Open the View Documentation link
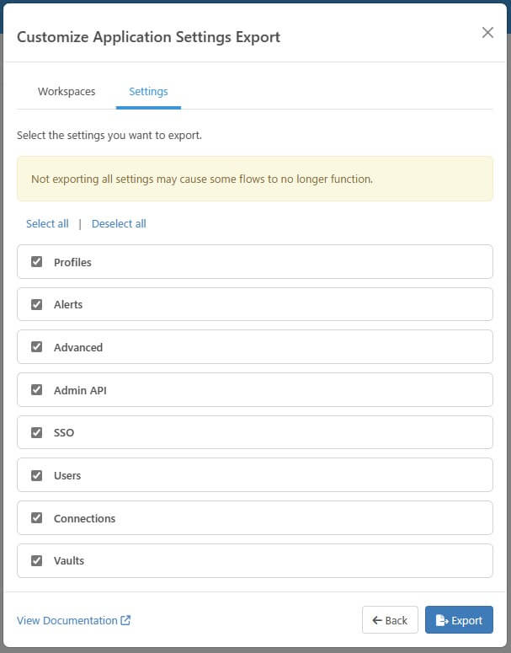Screen dimensions: 511x653 (67, 620)
